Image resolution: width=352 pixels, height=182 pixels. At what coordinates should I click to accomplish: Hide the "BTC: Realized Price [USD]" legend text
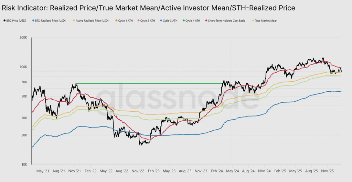[x=51, y=21]
